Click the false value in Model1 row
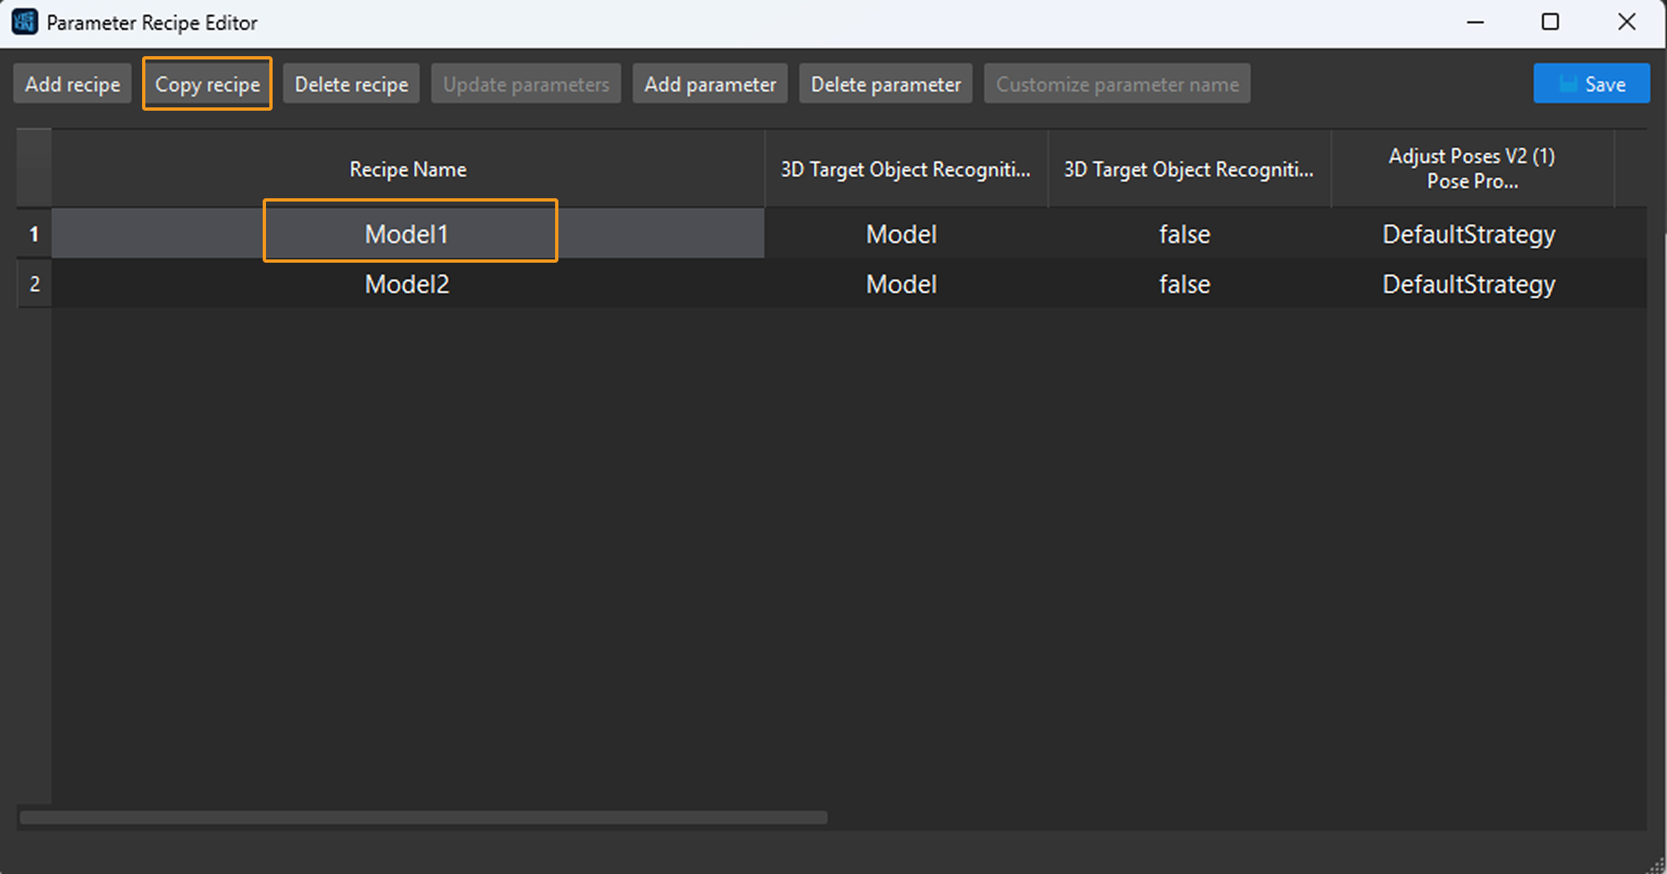The height and width of the screenshot is (874, 1667). pos(1185,234)
